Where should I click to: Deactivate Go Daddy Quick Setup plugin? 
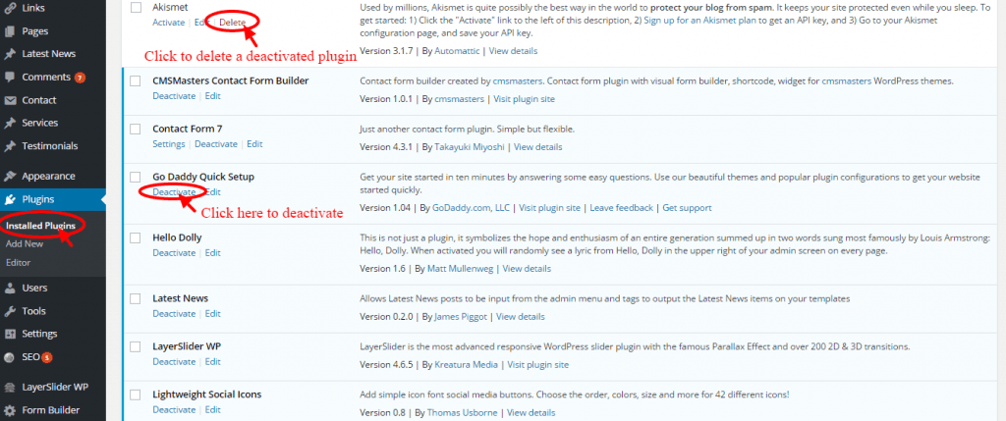[174, 191]
